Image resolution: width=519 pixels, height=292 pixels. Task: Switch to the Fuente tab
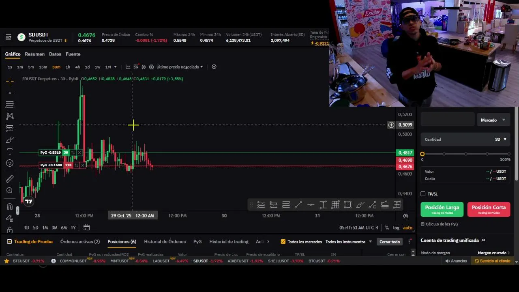pyautogui.click(x=73, y=54)
